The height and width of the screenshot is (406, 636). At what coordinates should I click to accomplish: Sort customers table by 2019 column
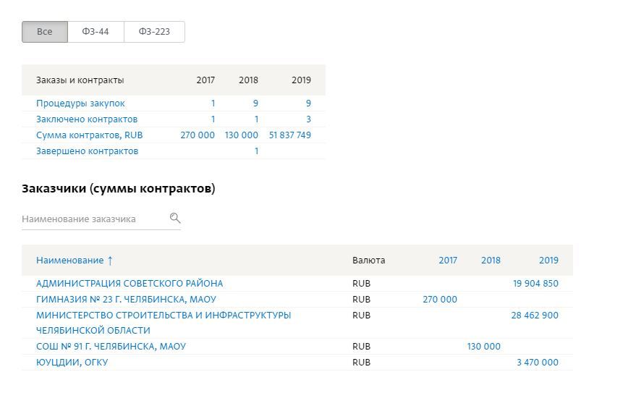[548, 260]
